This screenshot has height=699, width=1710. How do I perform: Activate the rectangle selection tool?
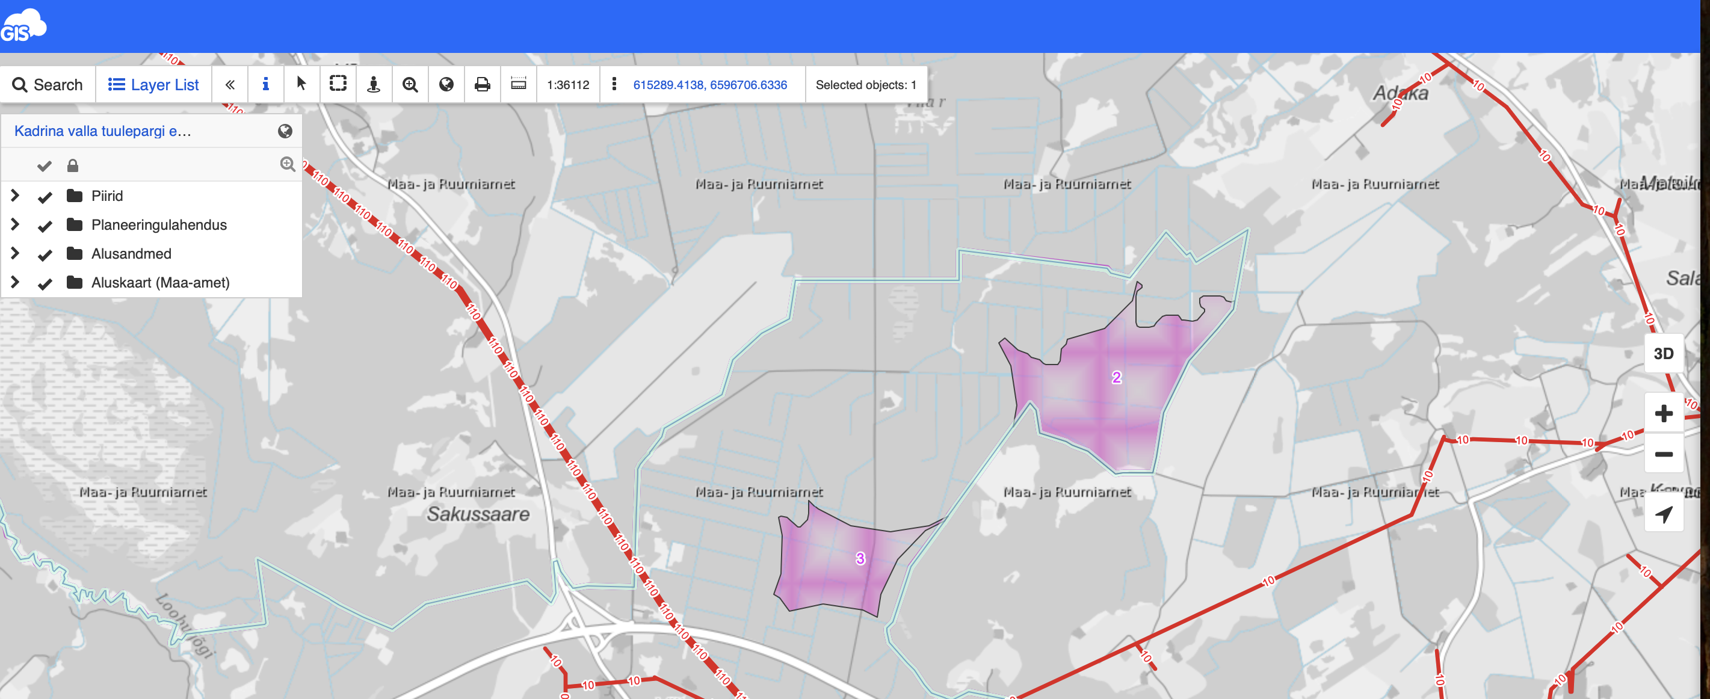(338, 84)
